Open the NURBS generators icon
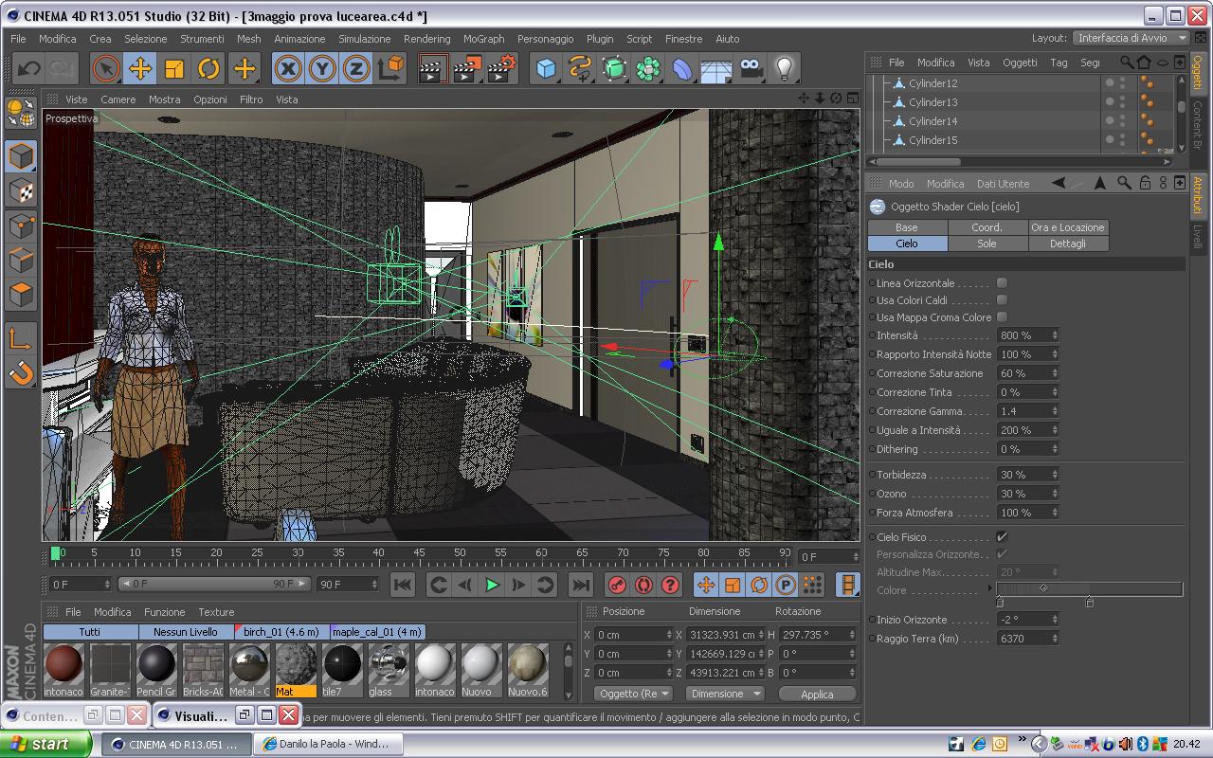1213x758 pixels. tap(614, 68)
